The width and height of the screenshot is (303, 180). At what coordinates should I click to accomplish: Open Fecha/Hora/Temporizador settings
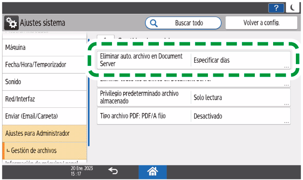(x=44, y=65)
